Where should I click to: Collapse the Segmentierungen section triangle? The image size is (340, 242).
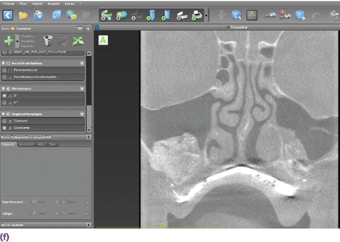point(3,114)
